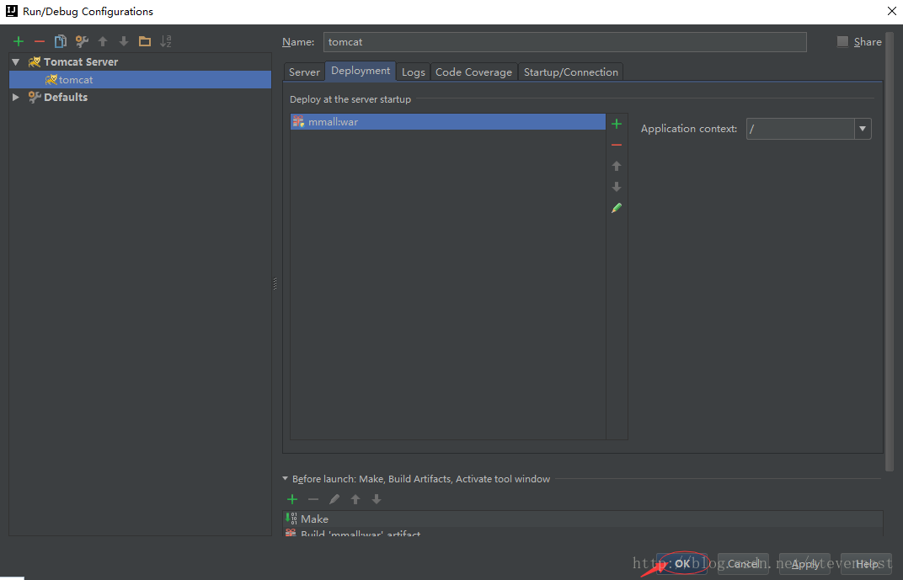Click the Name input field

(565, 42)
